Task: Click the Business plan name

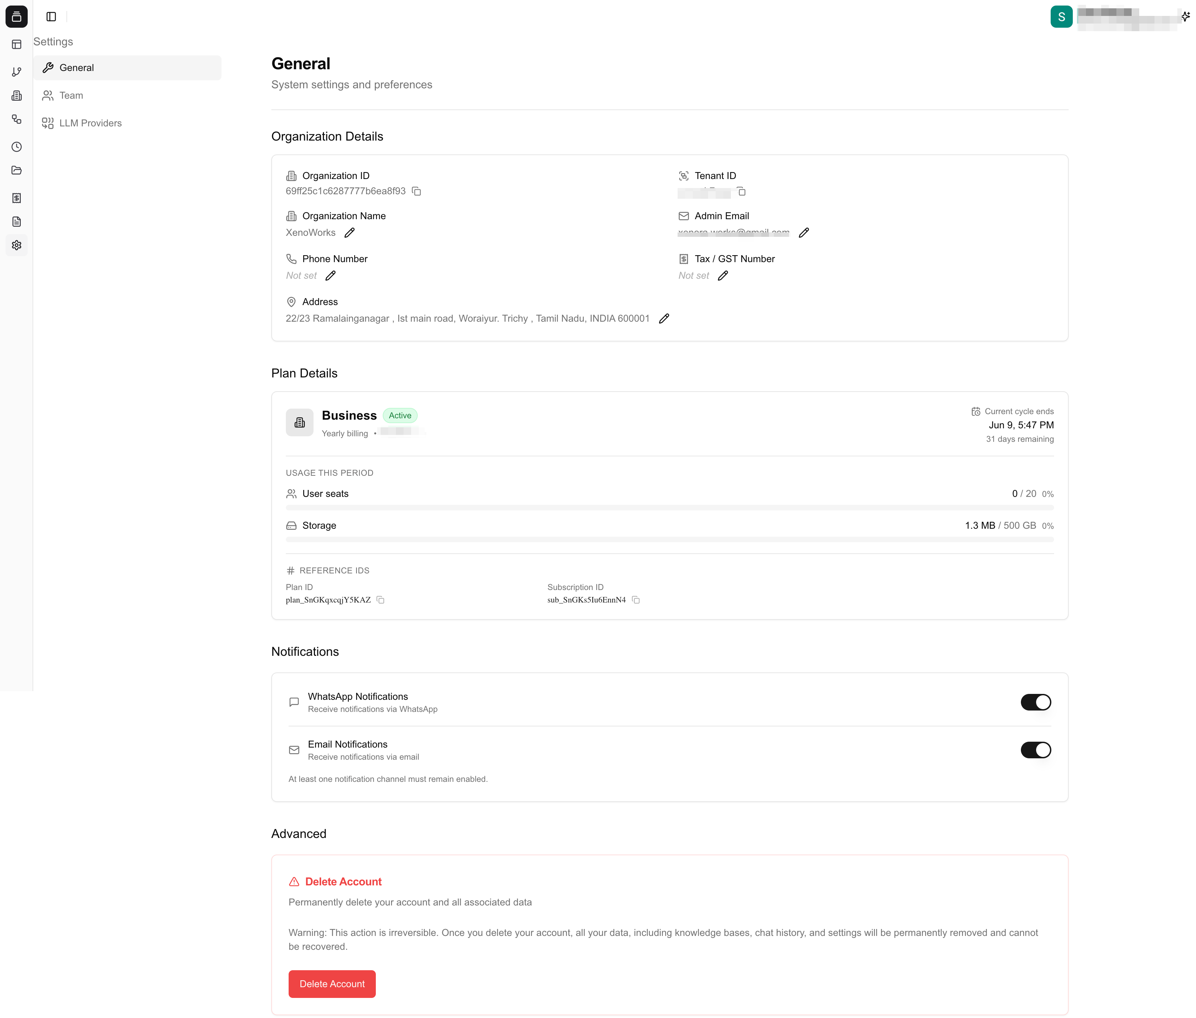Action: coord(349,416)
